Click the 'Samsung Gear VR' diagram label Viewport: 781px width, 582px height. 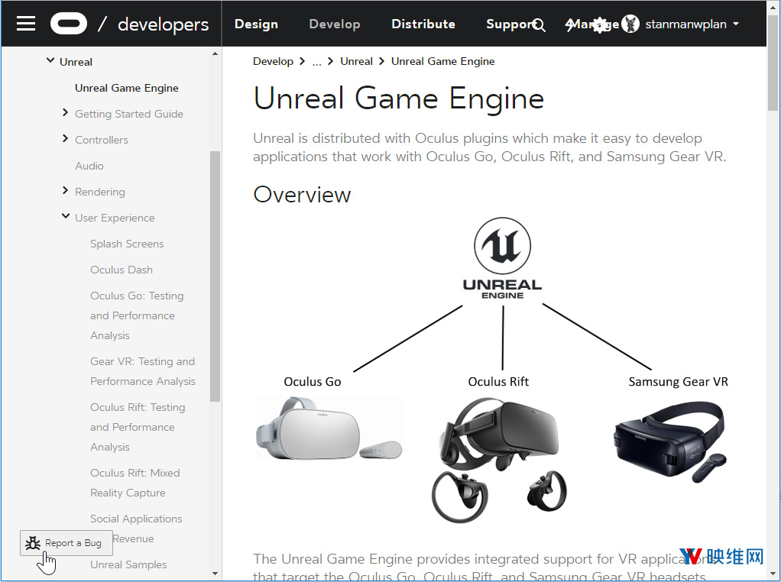click(x=679, y=382)
